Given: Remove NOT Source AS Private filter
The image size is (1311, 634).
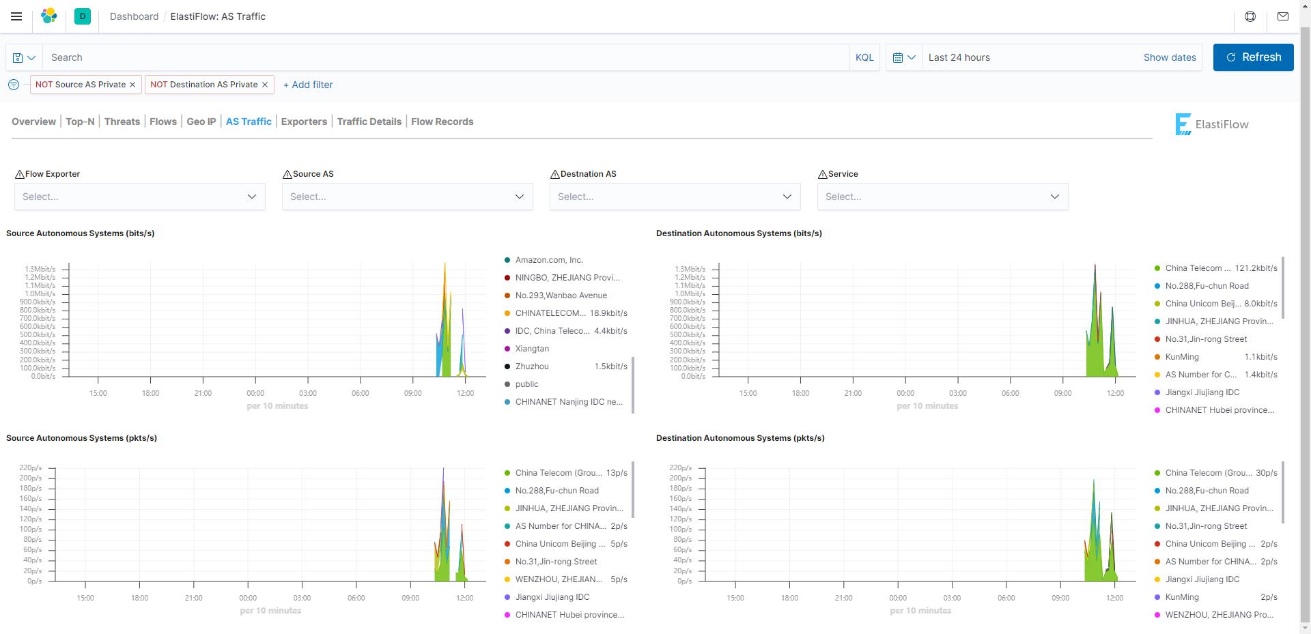Looking at the screenshot, I should point(132,85).
